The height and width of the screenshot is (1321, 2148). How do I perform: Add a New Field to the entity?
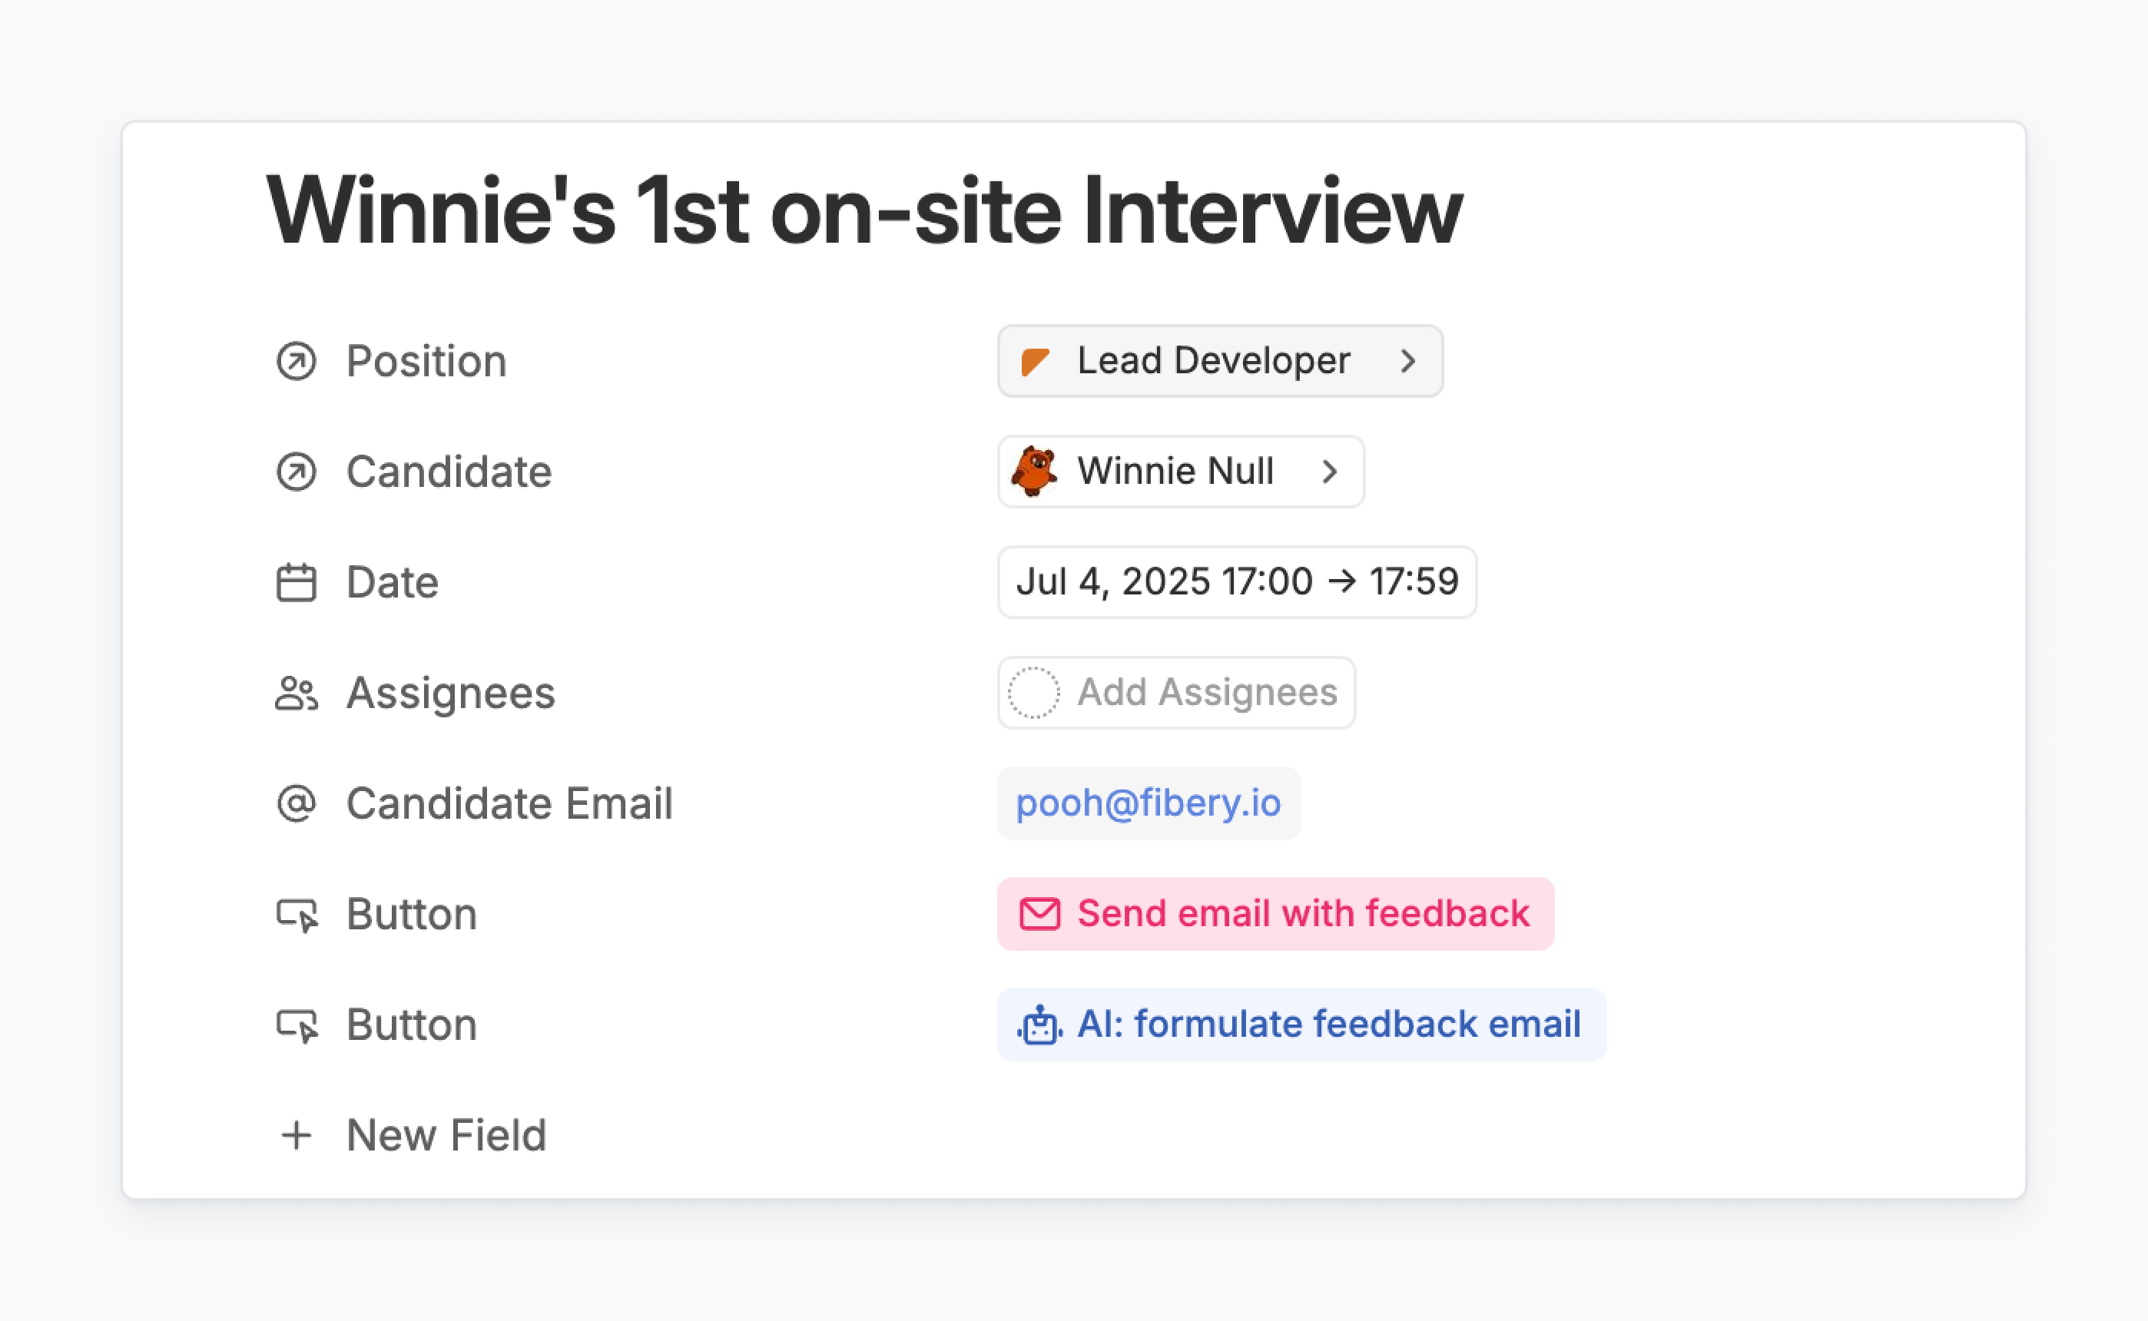446,1135
